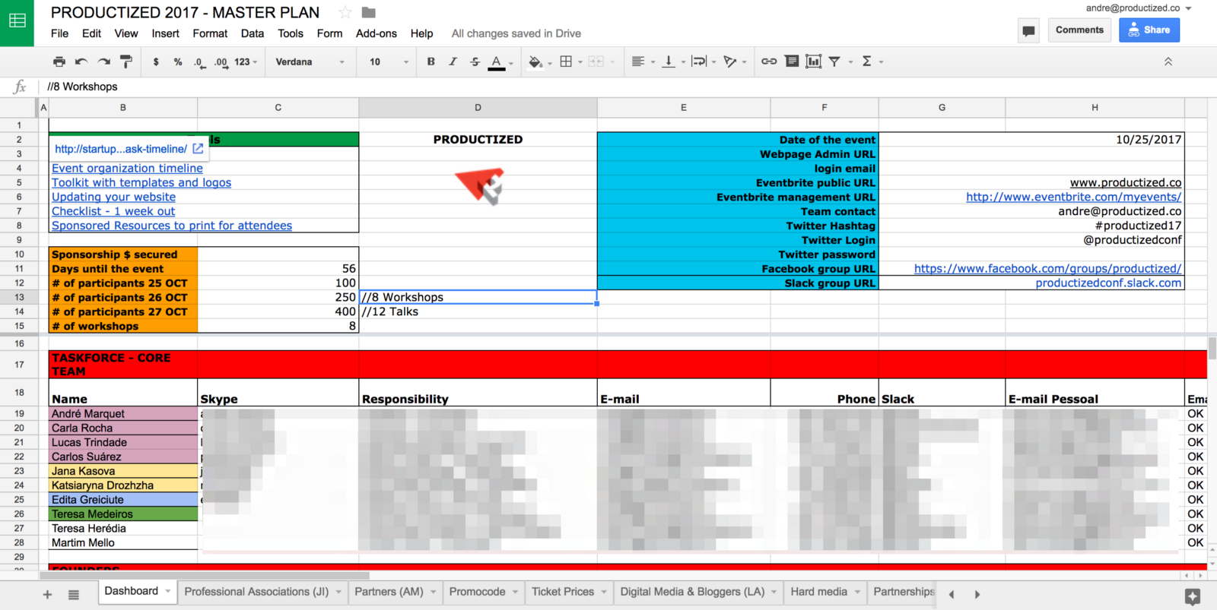Click the Comments button
Viewport: 1217px width, 610px height.
(1079, 30)
